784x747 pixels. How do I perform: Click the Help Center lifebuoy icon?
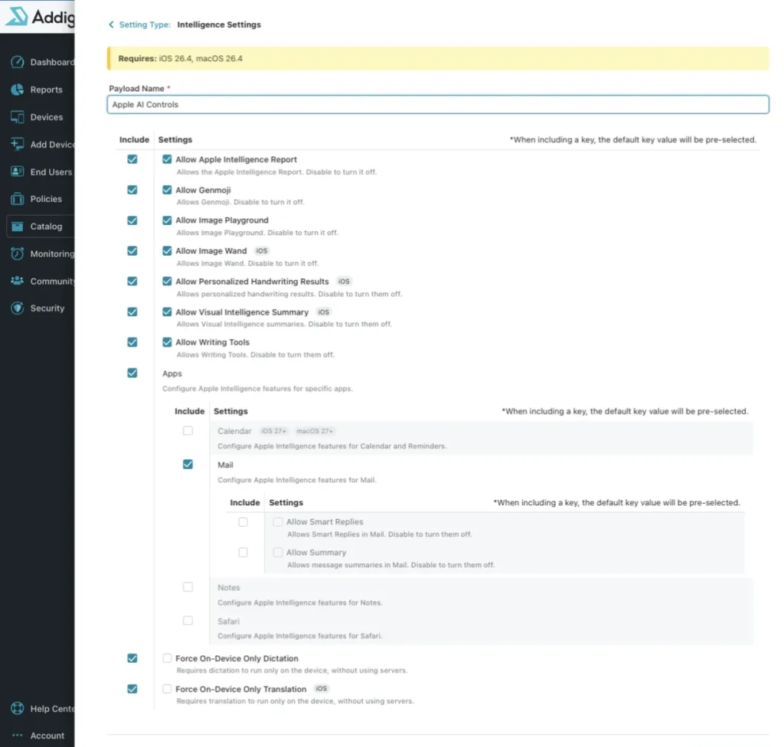[18, 709]
